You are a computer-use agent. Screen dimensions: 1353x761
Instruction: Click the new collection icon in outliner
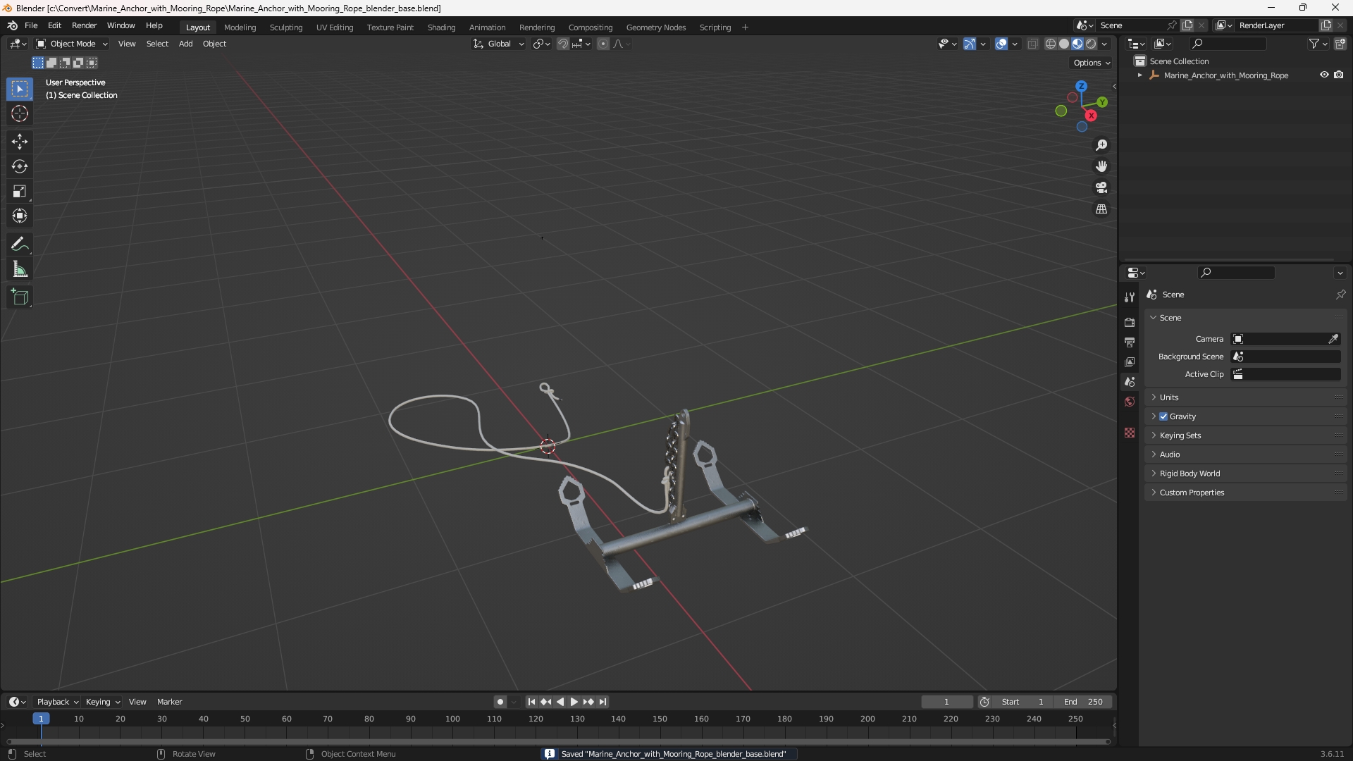point(1340,44)
